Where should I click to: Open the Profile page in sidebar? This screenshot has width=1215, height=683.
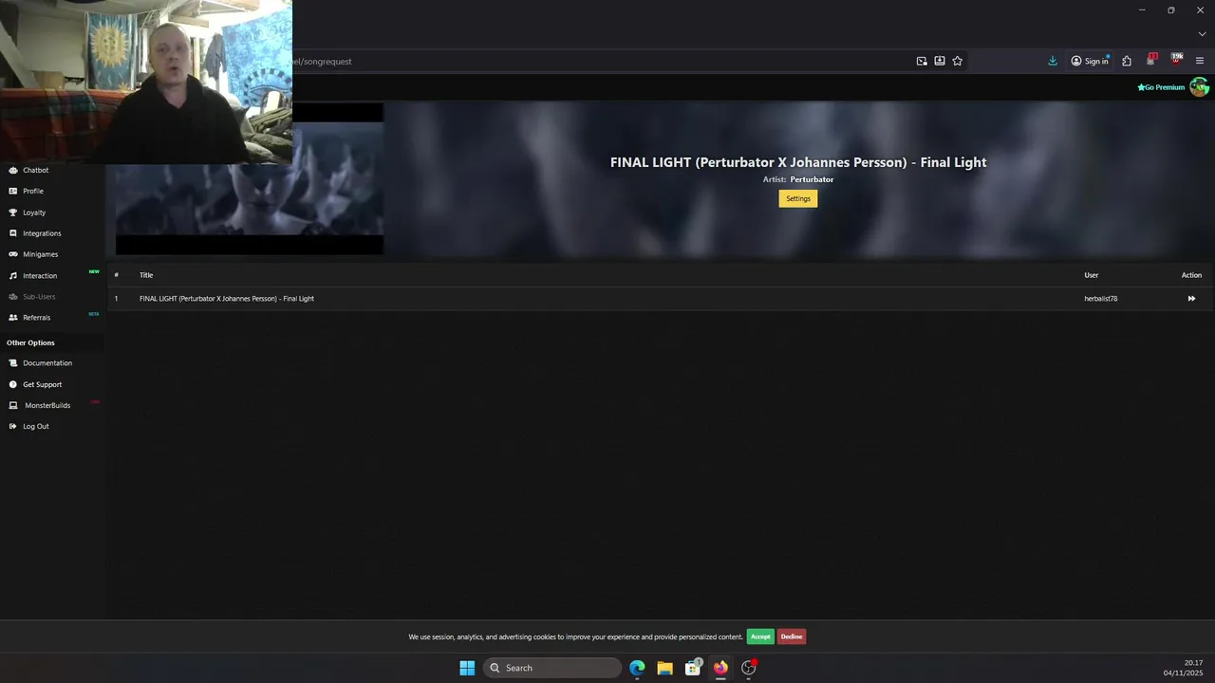33,191
